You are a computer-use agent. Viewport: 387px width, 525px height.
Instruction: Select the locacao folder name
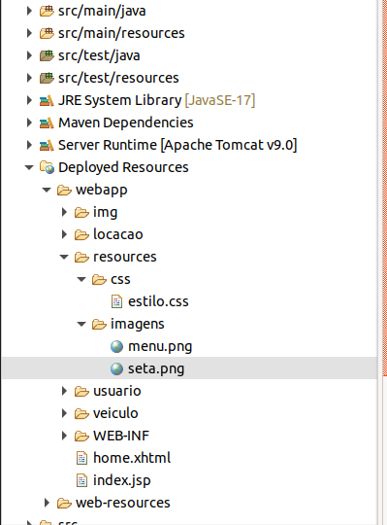click(118, 234)
